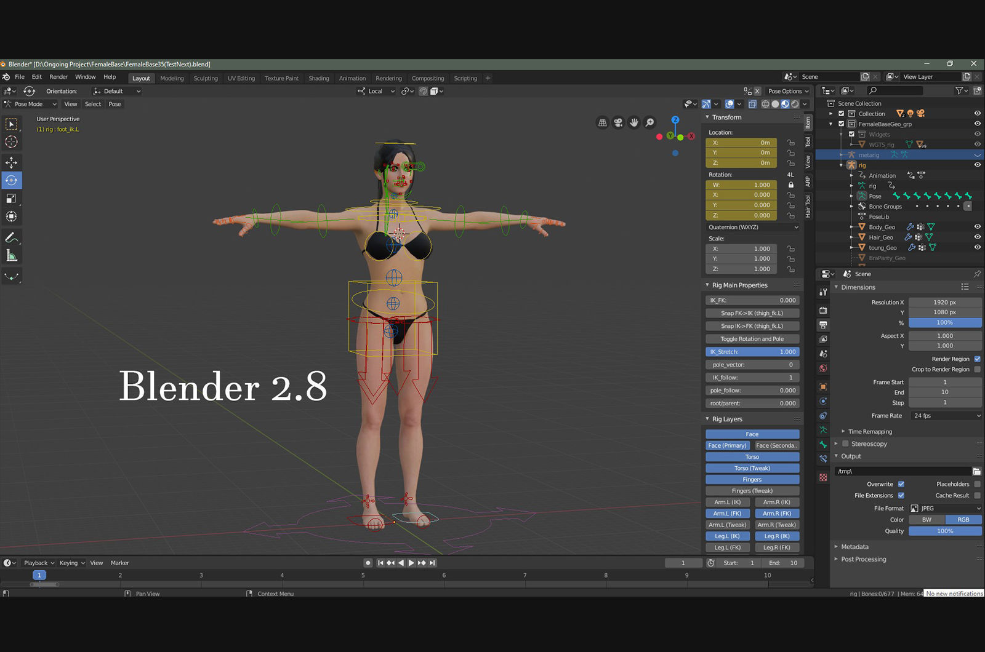
Task: Enable Stereoscopy checkbox
Action: [x=845, y=444]
